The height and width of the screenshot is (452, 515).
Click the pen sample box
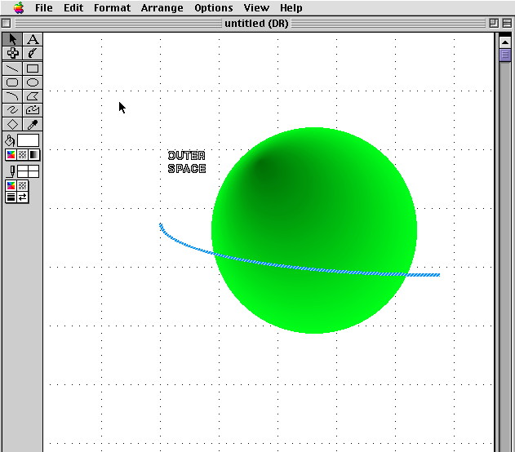click(x=28, y=171)
